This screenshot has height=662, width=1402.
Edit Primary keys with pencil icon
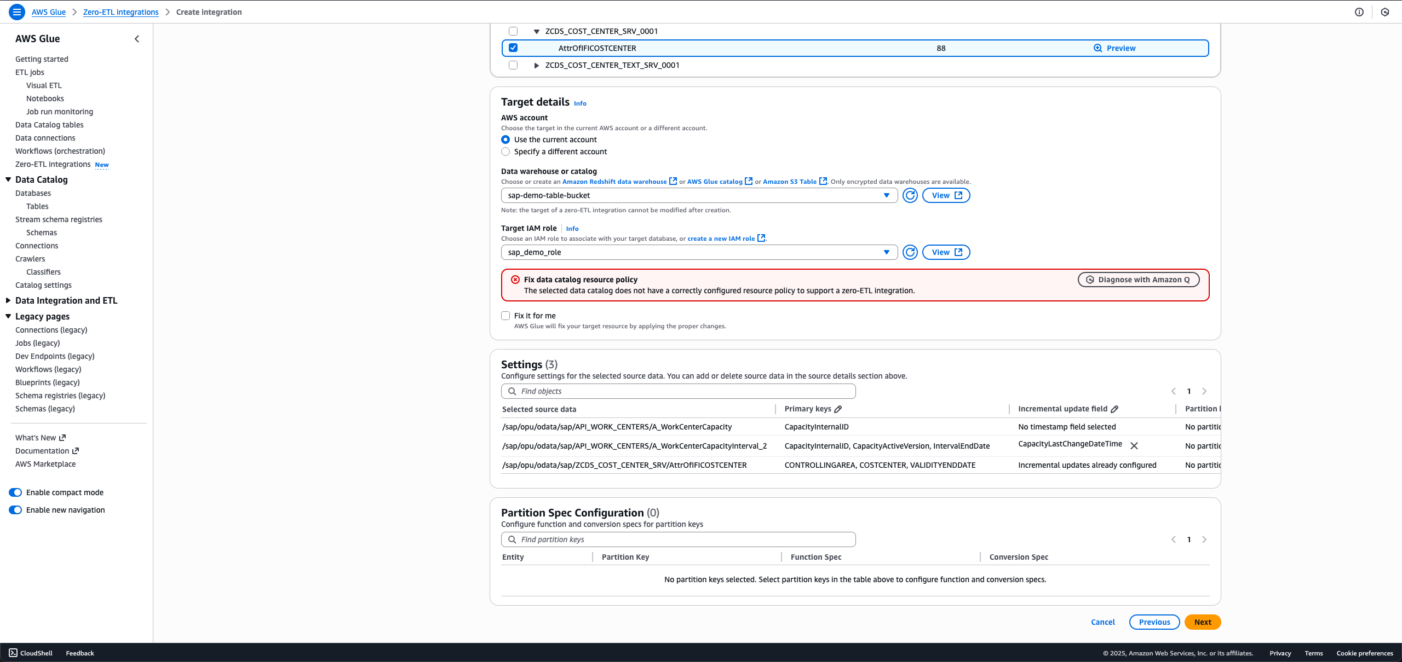pyautogui.click(x=838, y=409)
